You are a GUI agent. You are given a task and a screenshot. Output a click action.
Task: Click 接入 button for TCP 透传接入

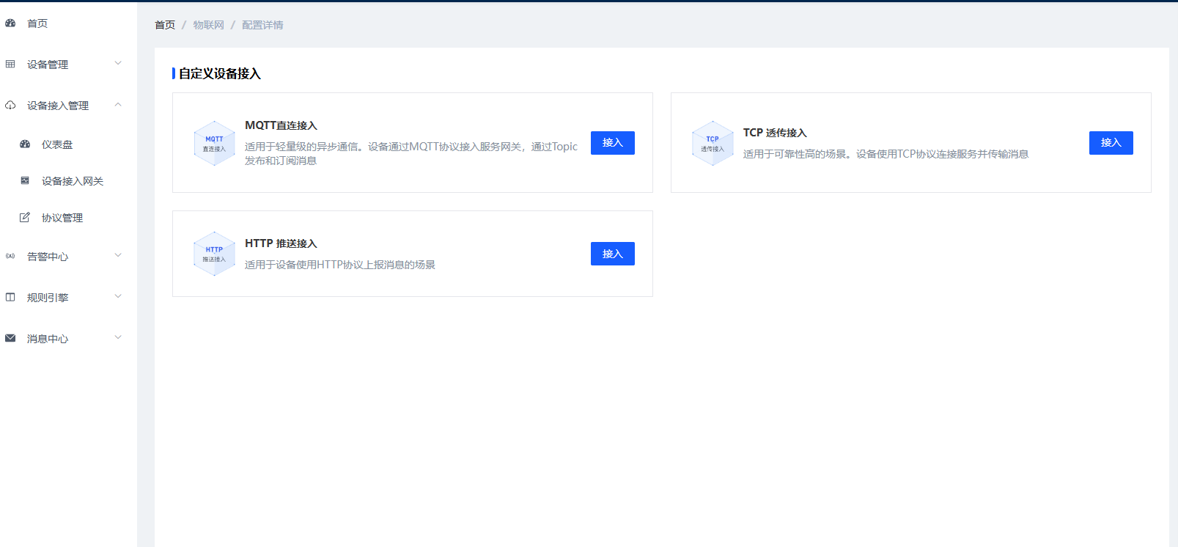point(1111,143)
